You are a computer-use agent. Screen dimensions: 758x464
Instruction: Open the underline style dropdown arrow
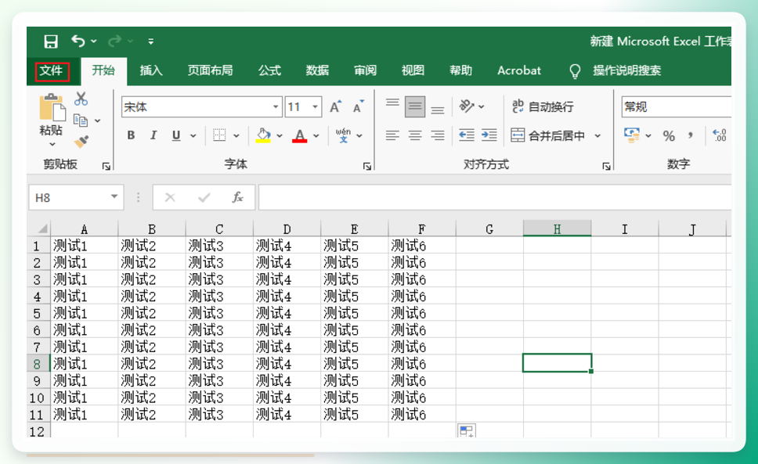(193, 136)
